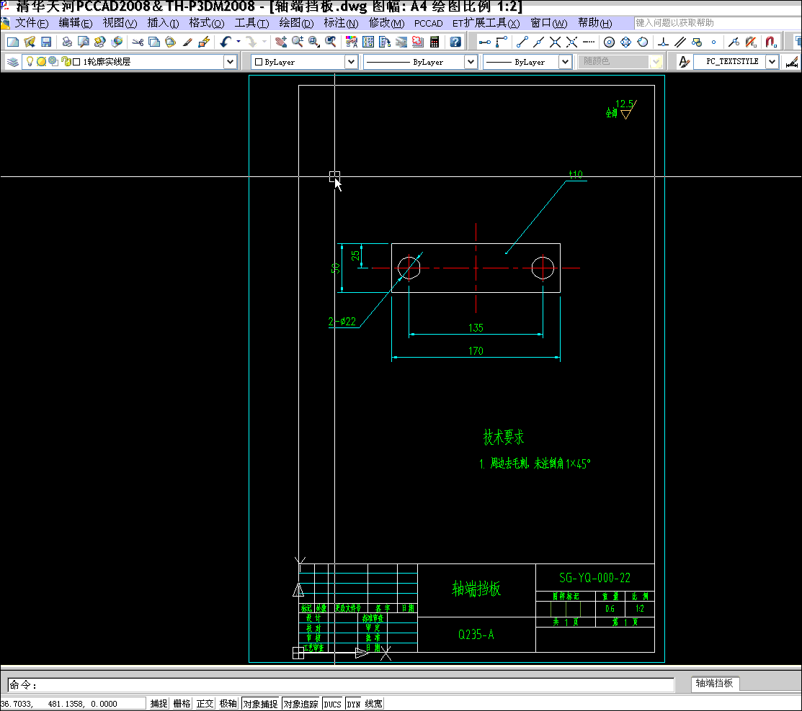
Task: Click the Copy icon in toolbar
Action: [154, 42]
